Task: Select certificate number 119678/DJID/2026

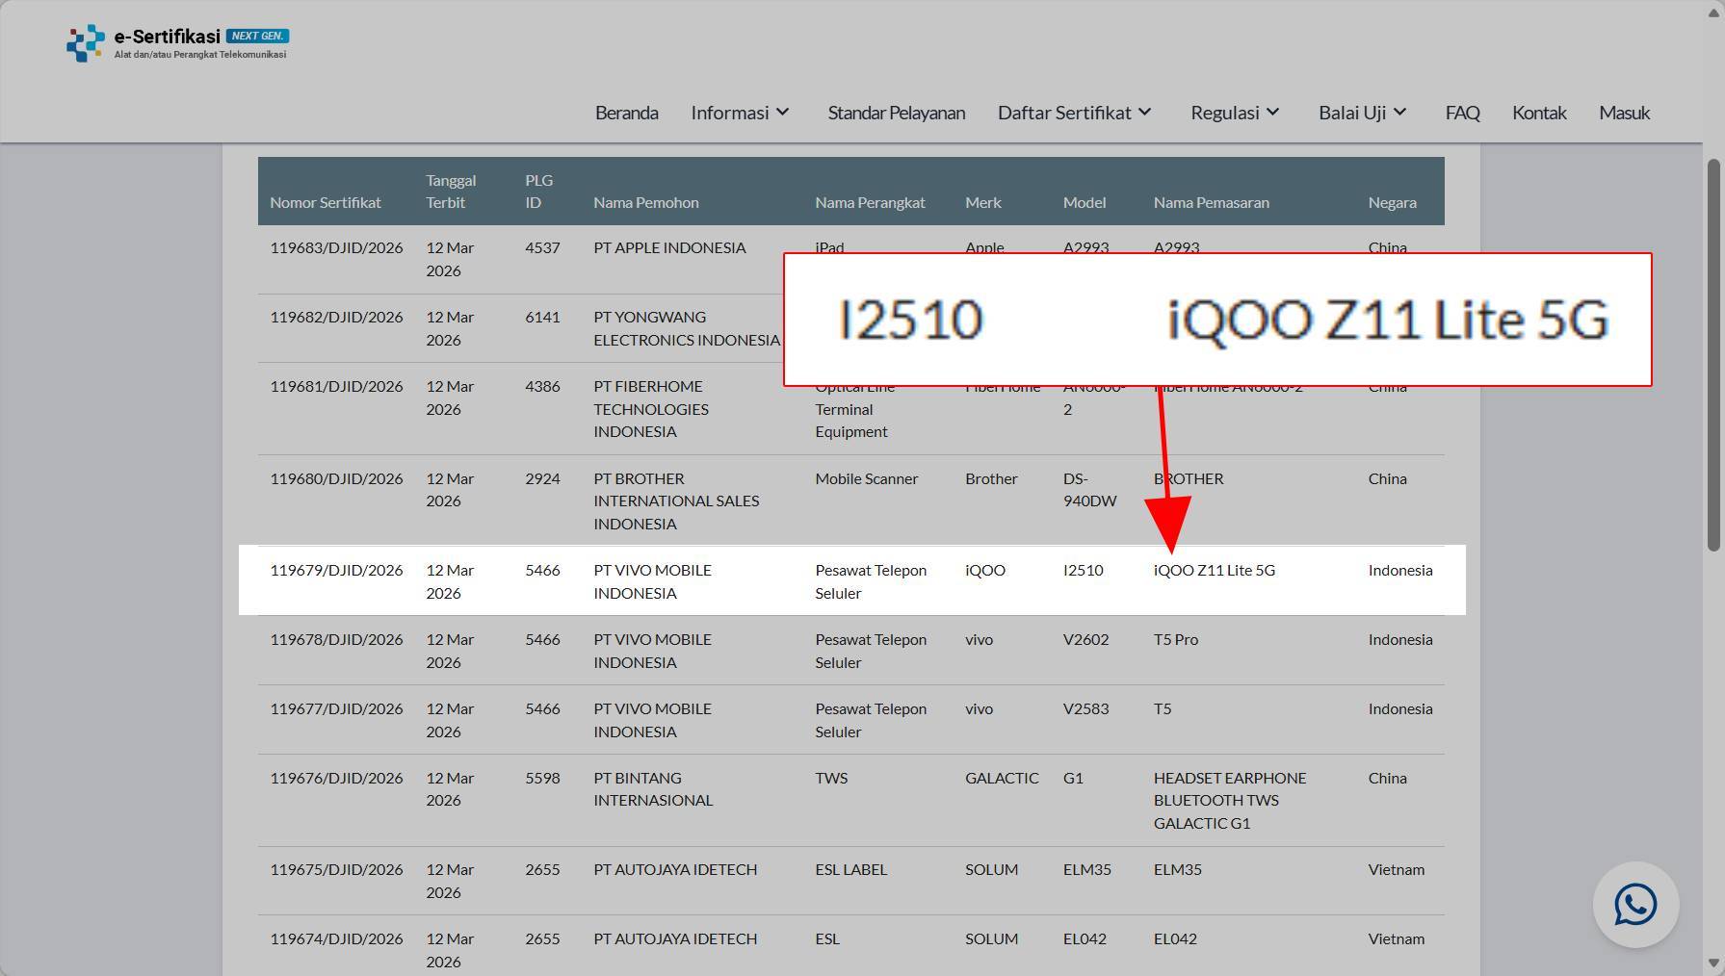Action: [x=336, y=639]
